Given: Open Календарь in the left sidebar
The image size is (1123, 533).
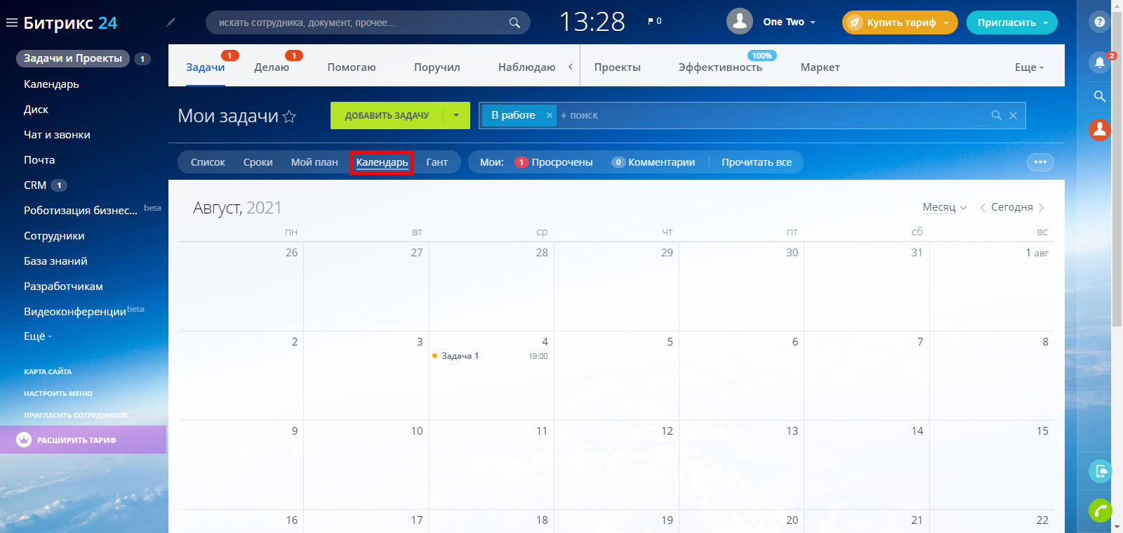Looking at the screenshot, I should 51,84.
